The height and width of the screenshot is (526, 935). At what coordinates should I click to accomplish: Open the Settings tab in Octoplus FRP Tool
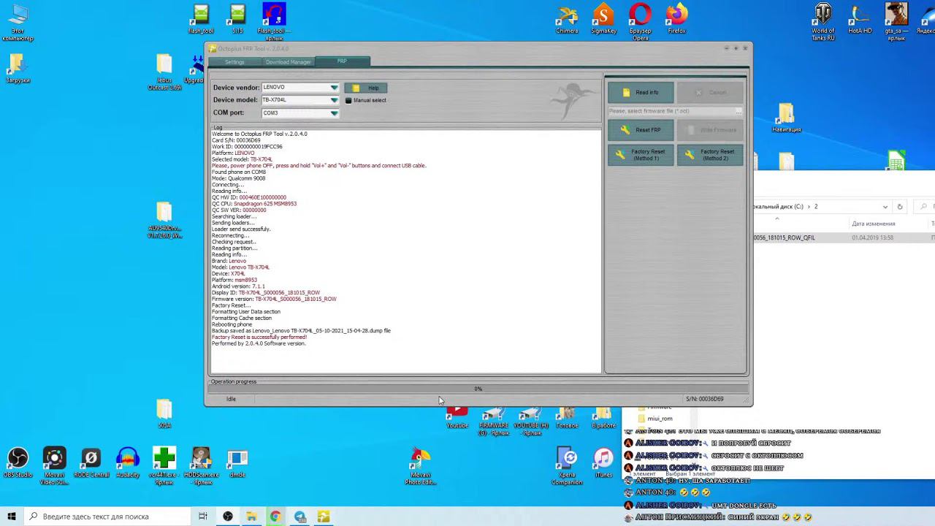[x=234, y=62]
